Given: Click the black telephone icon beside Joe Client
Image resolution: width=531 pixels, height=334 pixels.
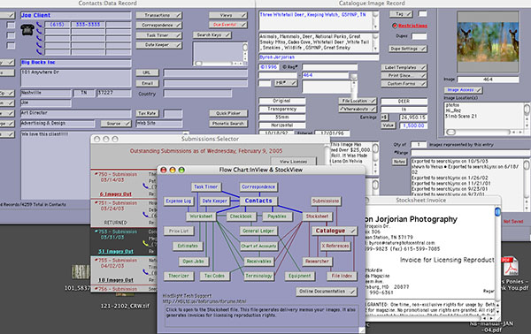Looking at the screenshot, I should (27, 29).
